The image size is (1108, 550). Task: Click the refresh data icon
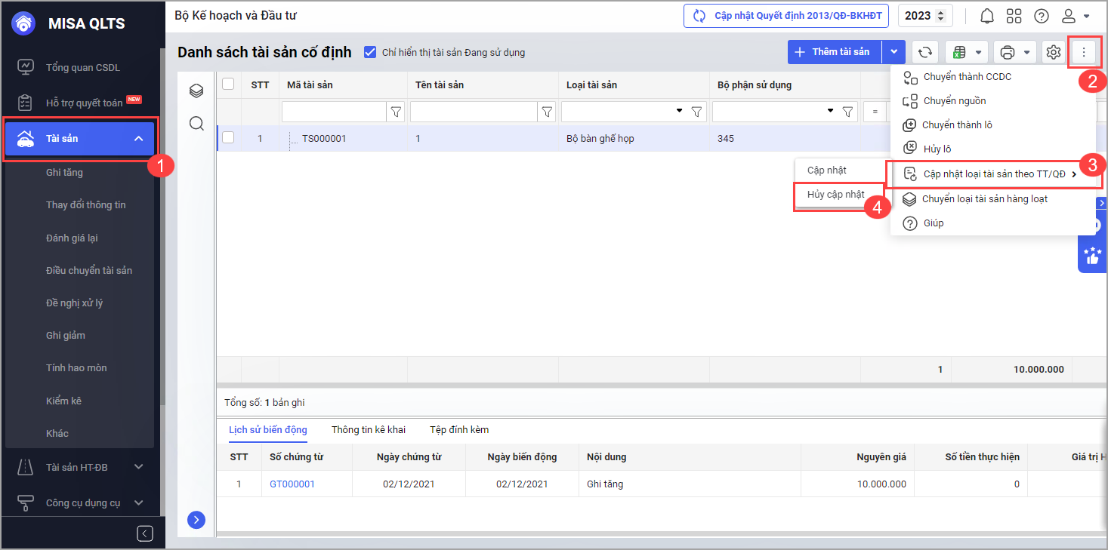(924, 52)
